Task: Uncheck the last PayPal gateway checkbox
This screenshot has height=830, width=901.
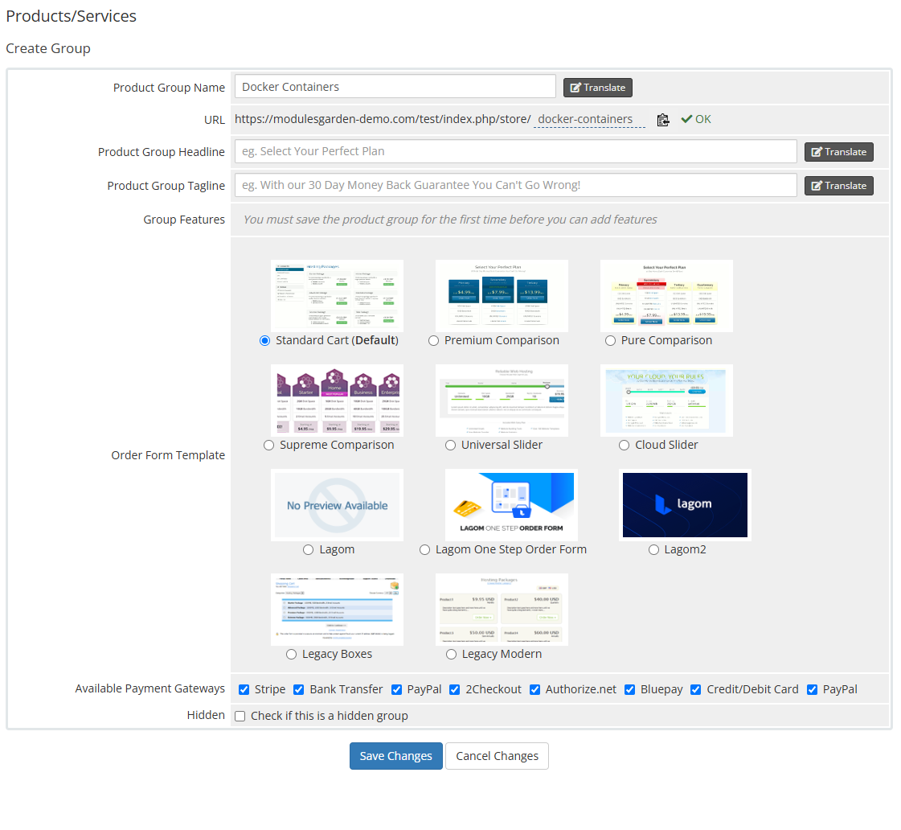Action: point(812,690)
